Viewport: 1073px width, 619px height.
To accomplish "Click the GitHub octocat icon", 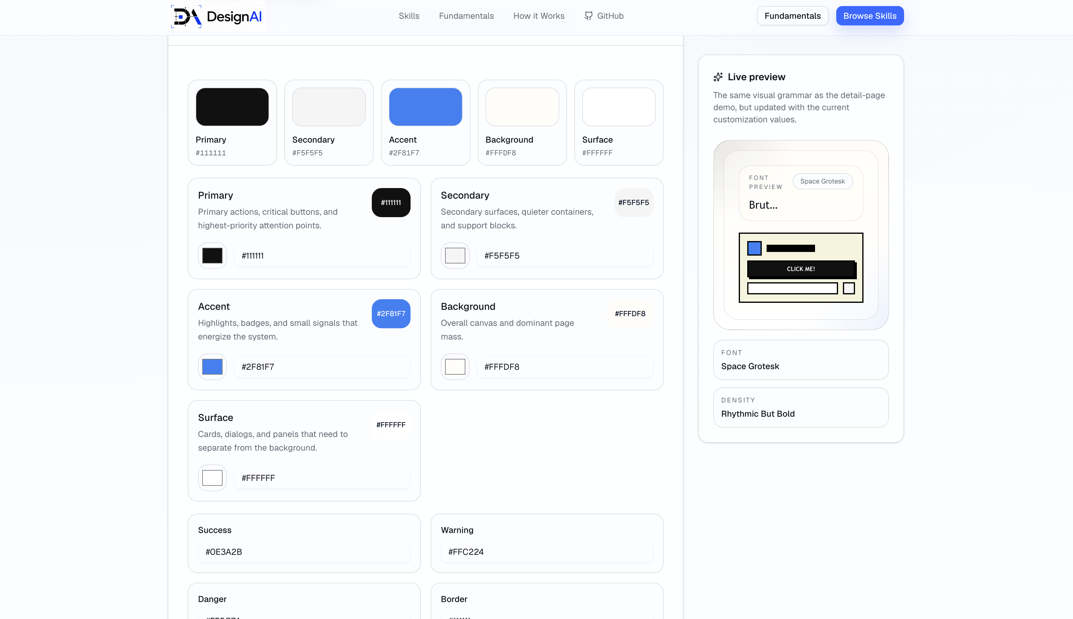I will click(x=588, y=16).
